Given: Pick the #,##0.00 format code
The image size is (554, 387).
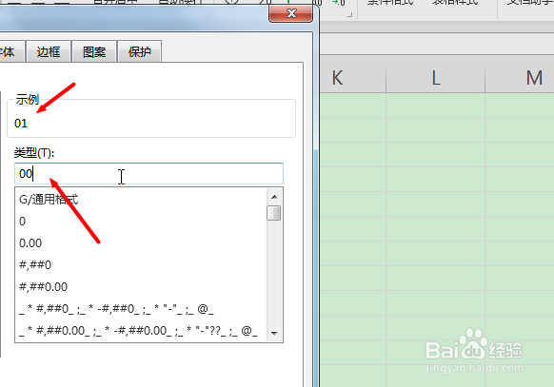Looking at the screenshot, I should click(141, 287).
